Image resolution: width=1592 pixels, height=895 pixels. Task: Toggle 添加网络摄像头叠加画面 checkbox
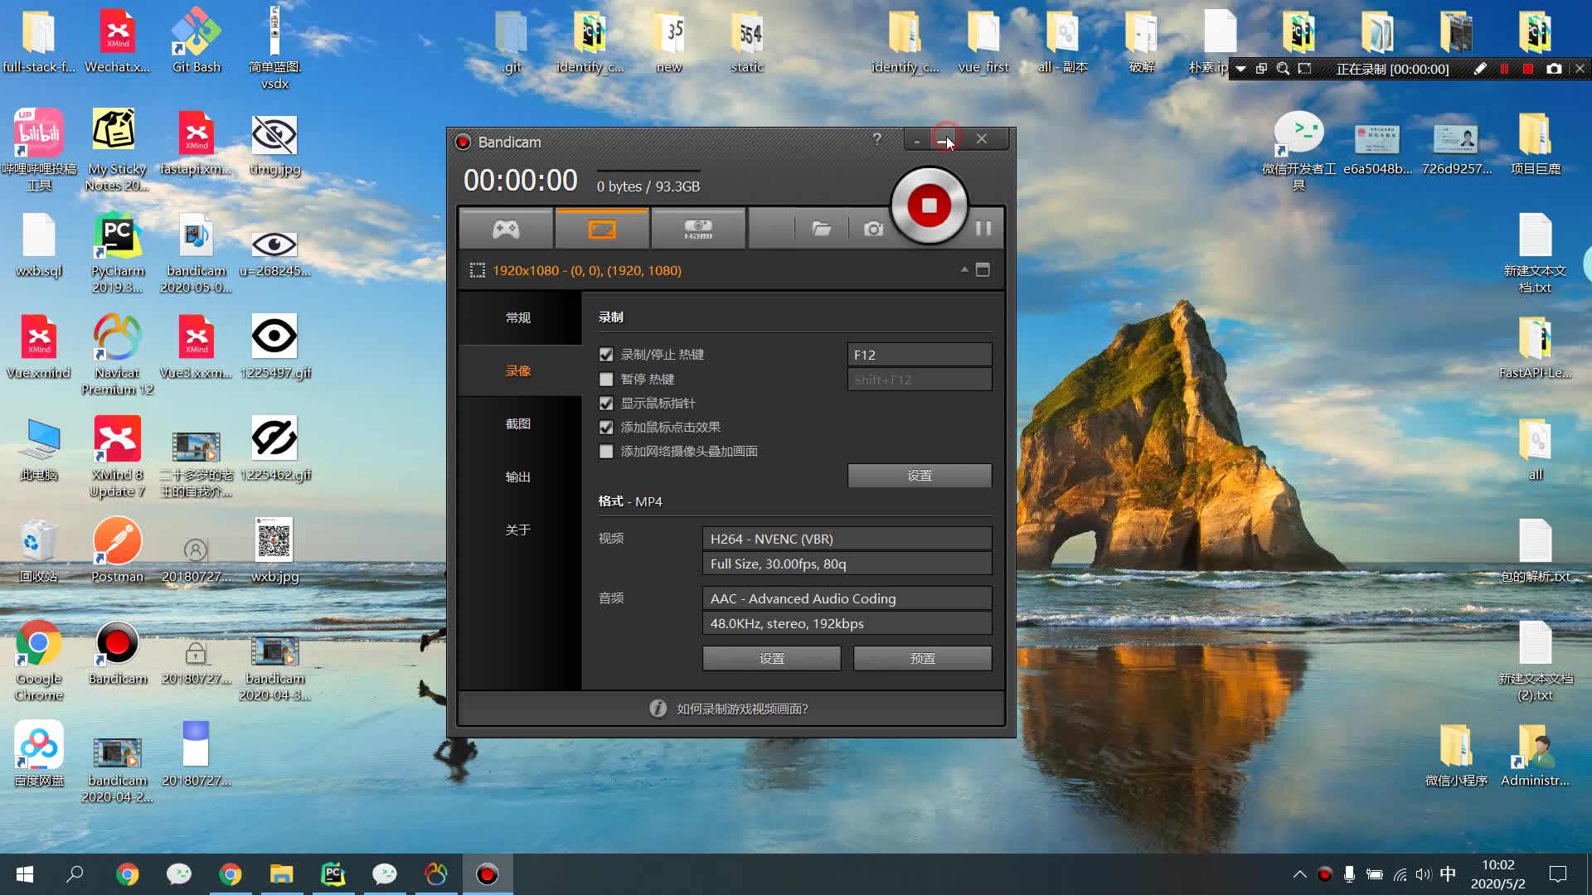pos(607,452)
